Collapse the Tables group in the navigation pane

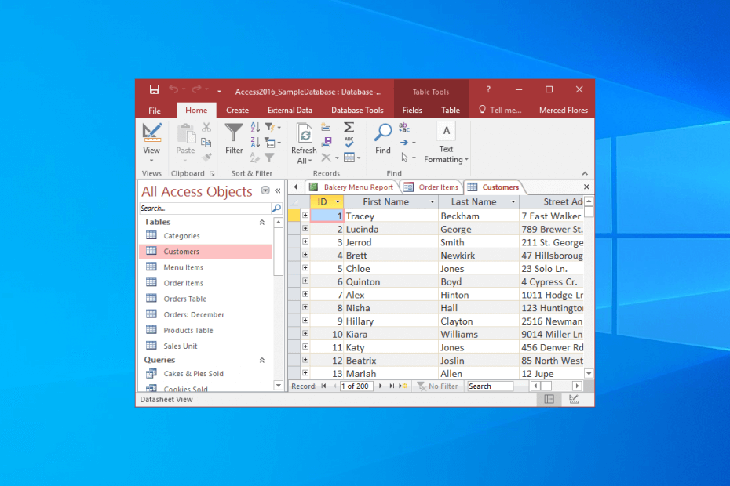pyautogui.click(x=262, y=223)
